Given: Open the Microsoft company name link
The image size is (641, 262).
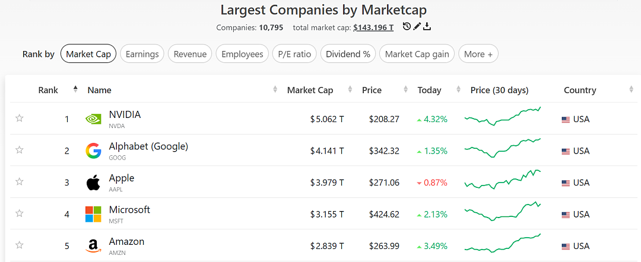Looking at the screenshot, I should [129, 210].
